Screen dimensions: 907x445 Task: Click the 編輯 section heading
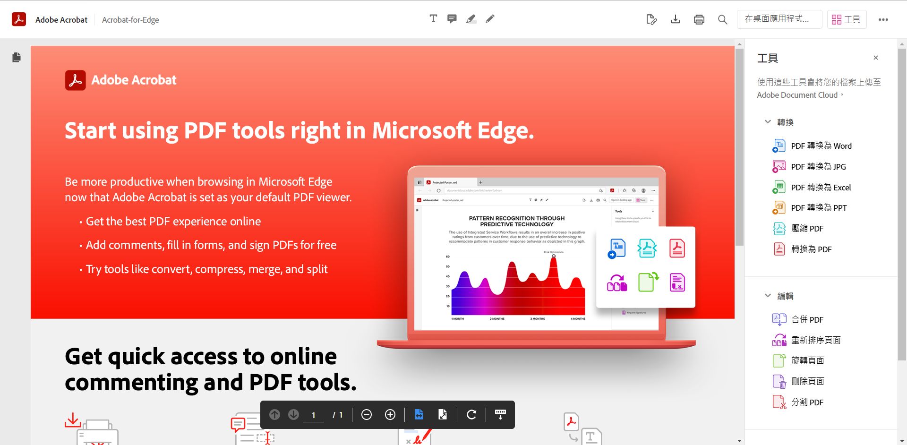(785, 296)
